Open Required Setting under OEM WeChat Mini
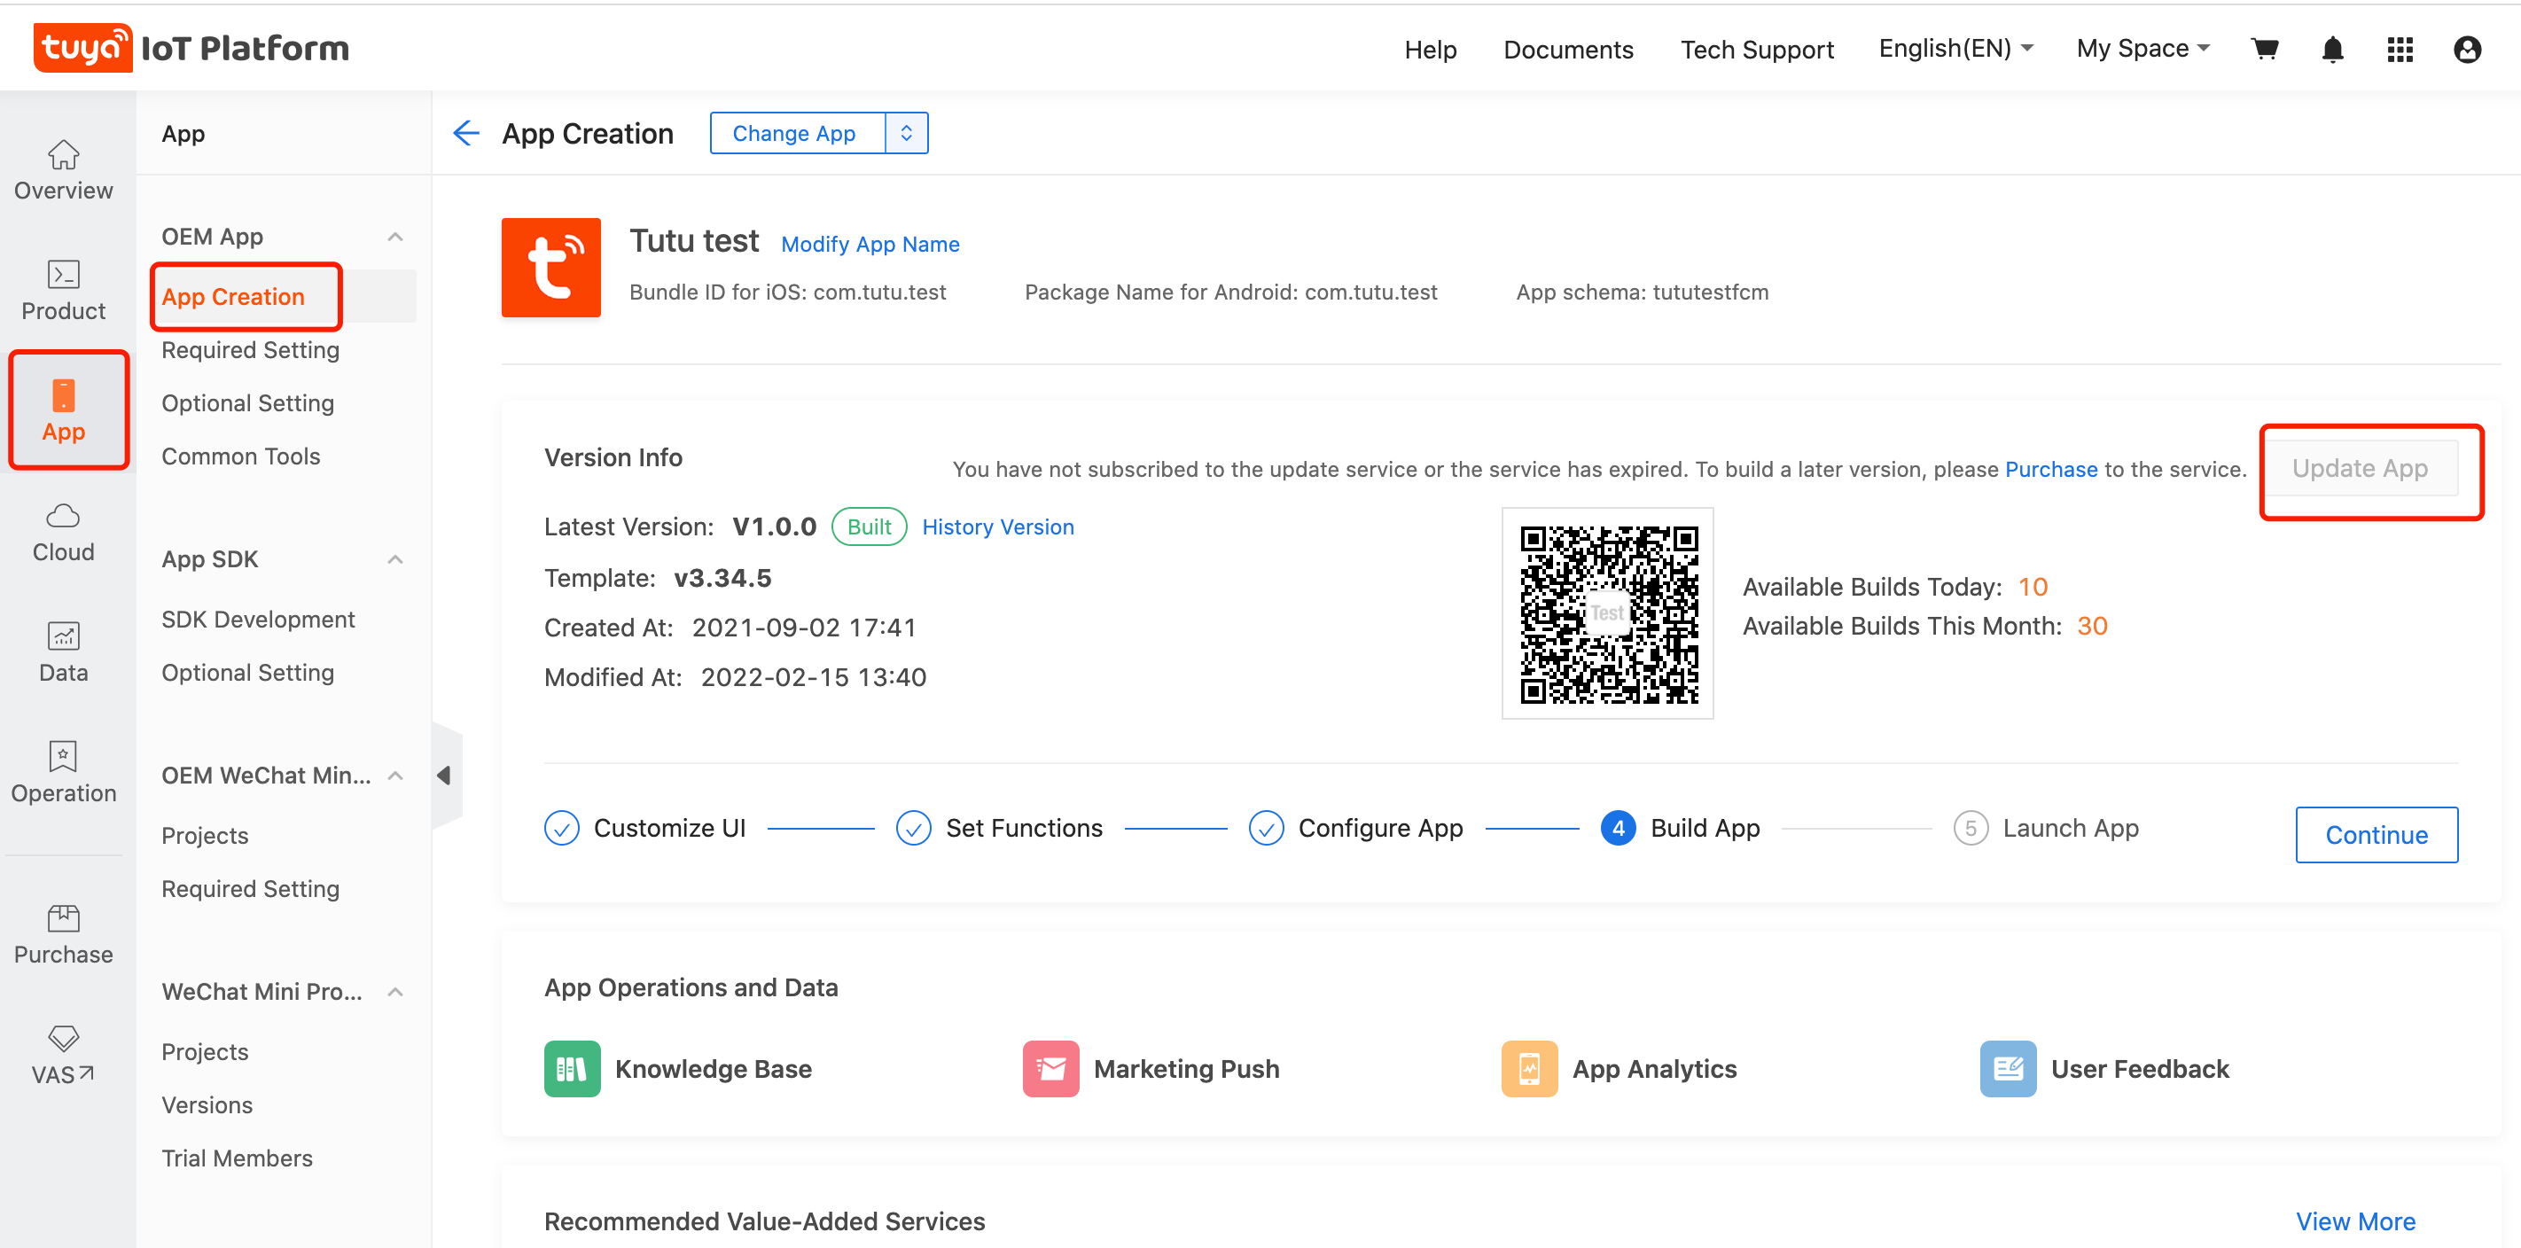The height and width of the screenshot is (1248, 2521). coord(251,889)
